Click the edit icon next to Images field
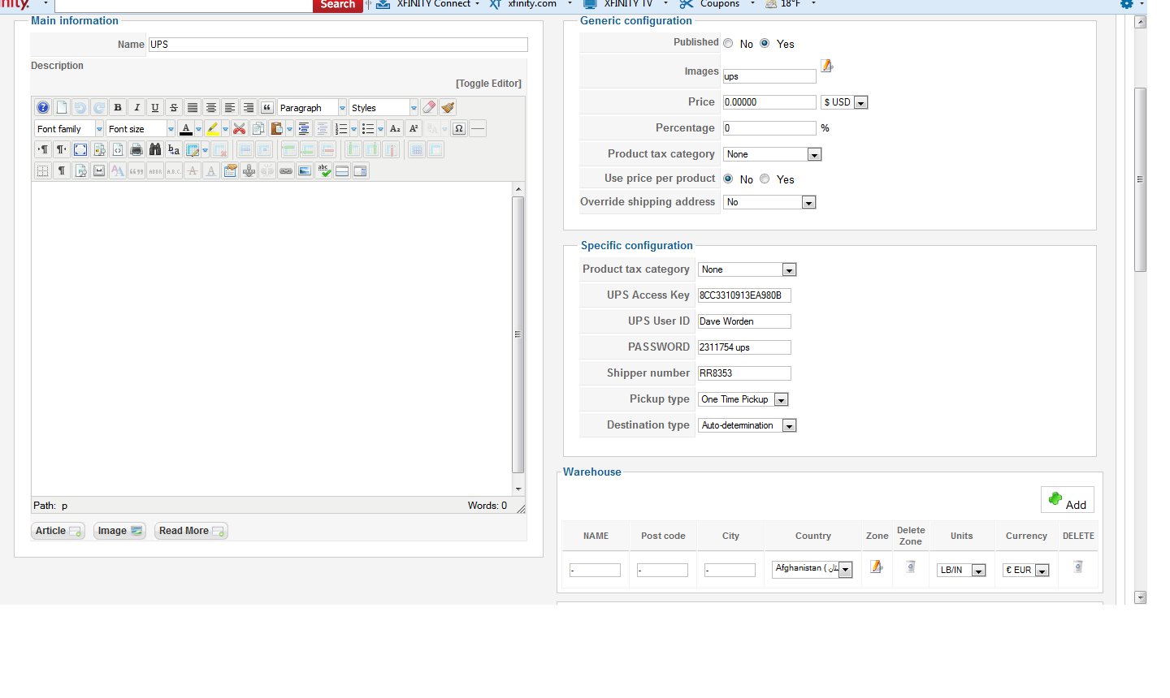Viewport: 1170px width, 698px height. click(827, 66)
